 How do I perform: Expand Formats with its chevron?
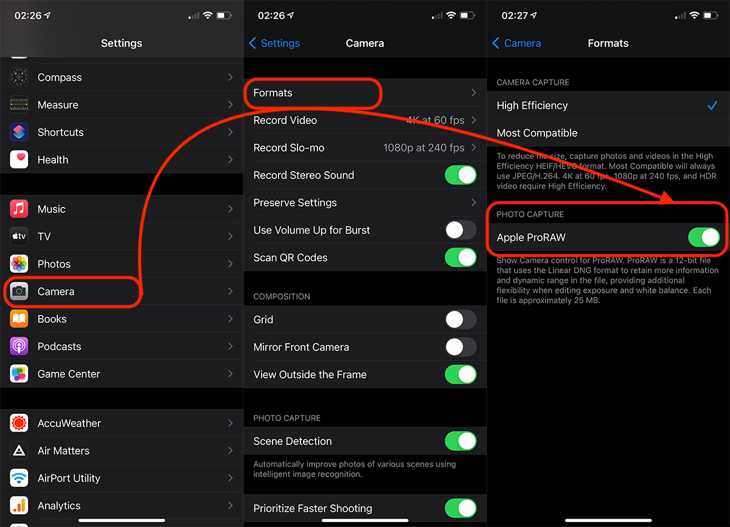pyautogui.click(x=473, y=92)
